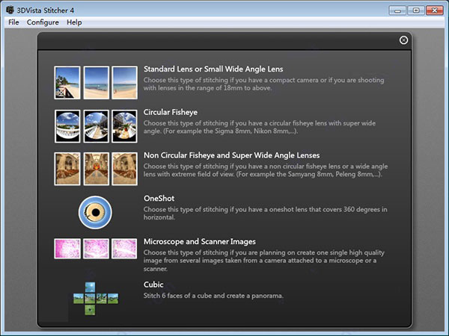This screenshot has height=336, width=449.
Task: Choose Non Circular Fisheye and Super Wide Angle Lenses
Action: (x=232, y=155)
